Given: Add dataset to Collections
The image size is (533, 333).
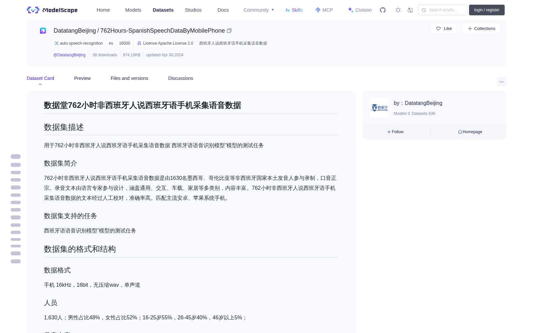Looking at the screenshot, I should pyautogui.click(x=481, y=29).
